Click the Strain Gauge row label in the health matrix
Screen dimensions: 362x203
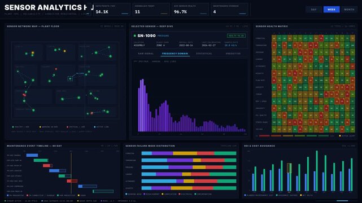(261, 122)
